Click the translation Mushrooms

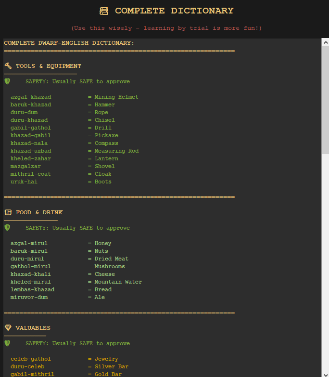(110, 266)
